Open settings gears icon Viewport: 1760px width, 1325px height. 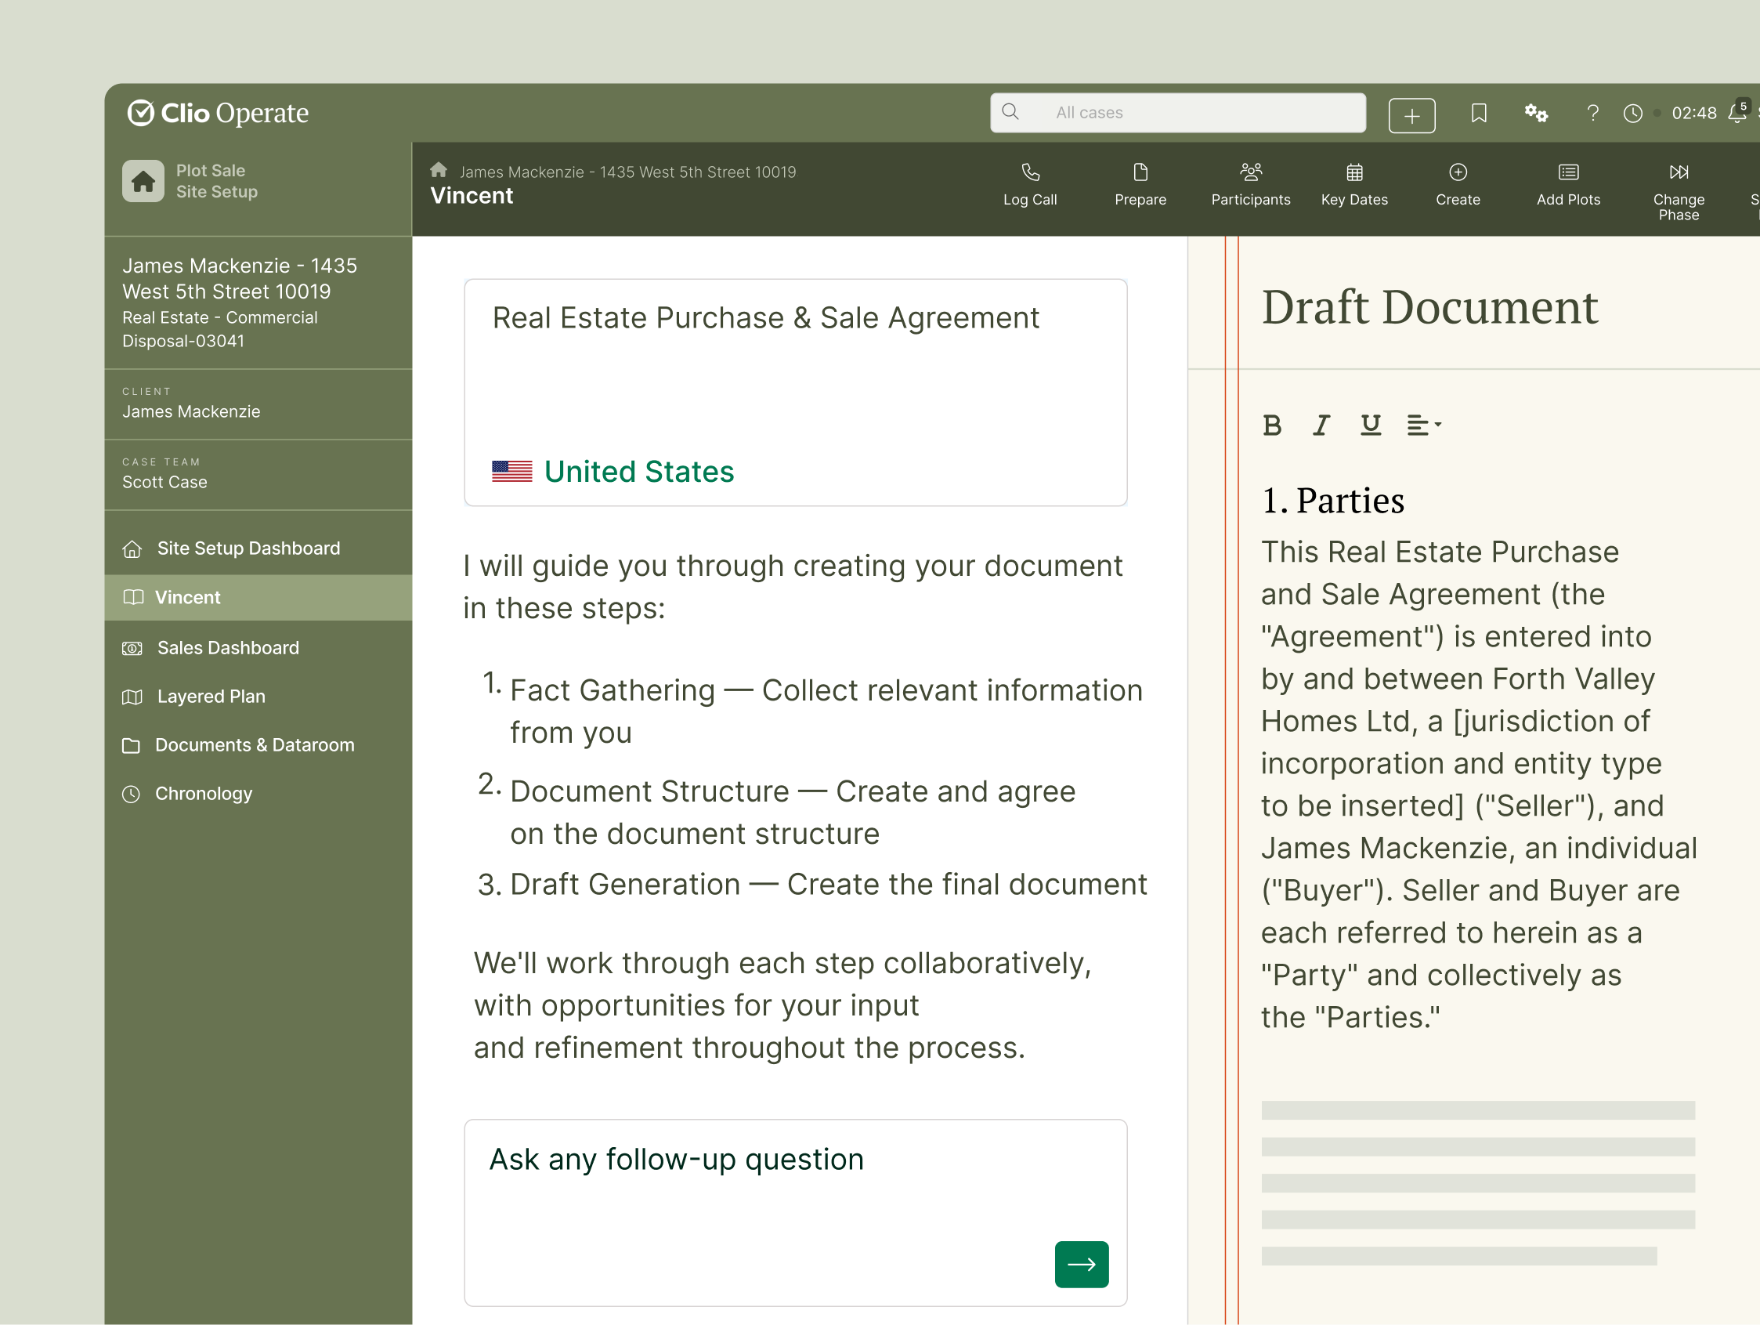click(x=1536, y=113)
